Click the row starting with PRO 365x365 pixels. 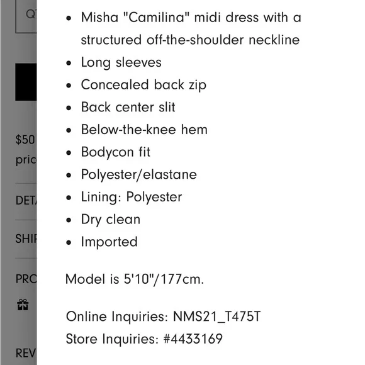click(26, 279)
